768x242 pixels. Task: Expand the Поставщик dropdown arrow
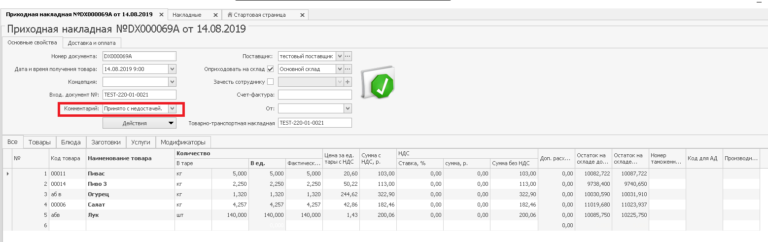[x=339, y=56]
